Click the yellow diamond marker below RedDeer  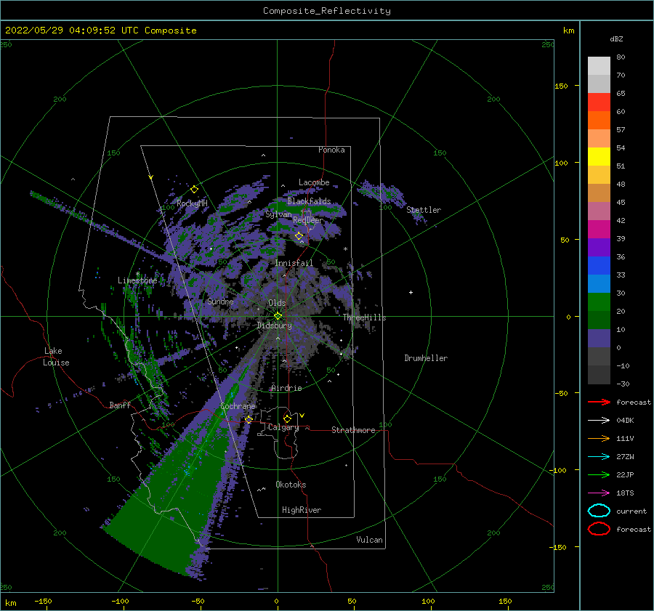pos(299,236)
